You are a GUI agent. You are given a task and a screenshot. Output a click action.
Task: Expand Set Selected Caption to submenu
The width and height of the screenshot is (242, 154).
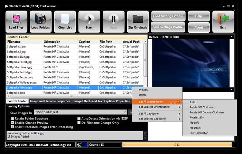tap(157, 119)
